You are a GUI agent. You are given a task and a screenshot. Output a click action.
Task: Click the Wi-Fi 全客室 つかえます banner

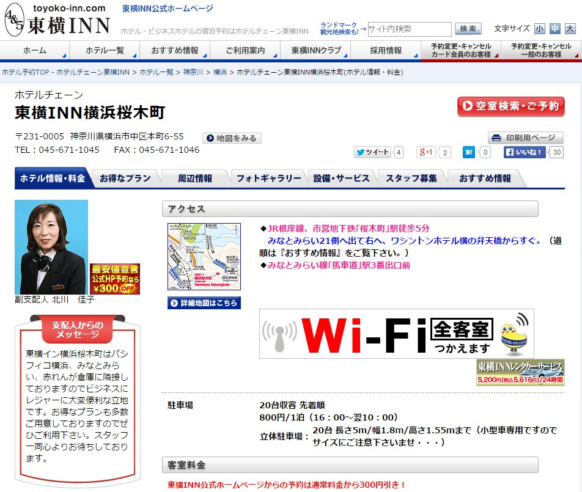tap(396, 334)
